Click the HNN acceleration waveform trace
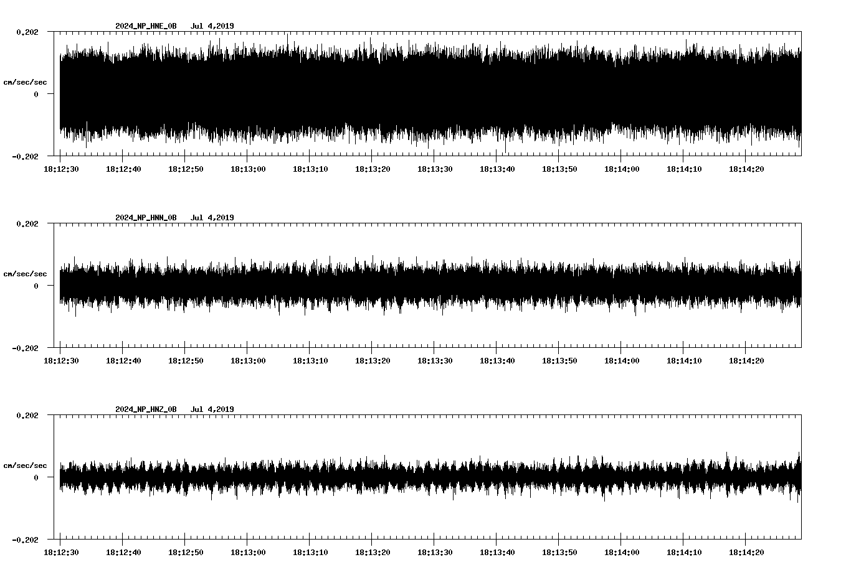This screenshot has width=846, height=575. click(x=430, y=286)
